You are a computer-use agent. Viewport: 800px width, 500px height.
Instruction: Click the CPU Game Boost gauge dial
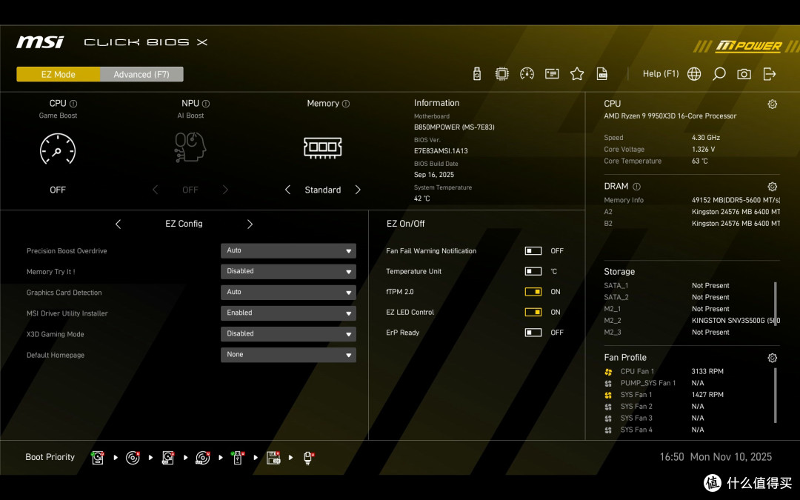click(58, 149)
